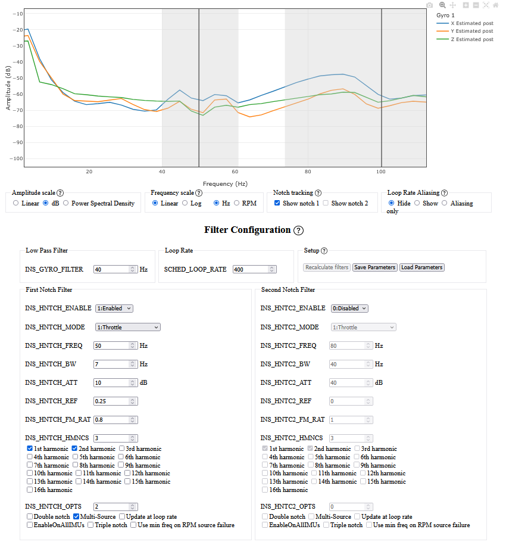Check the 3rd harmonic box in First Notch
The height and width of the screenshot is (545, 506).
coord(122,449)
